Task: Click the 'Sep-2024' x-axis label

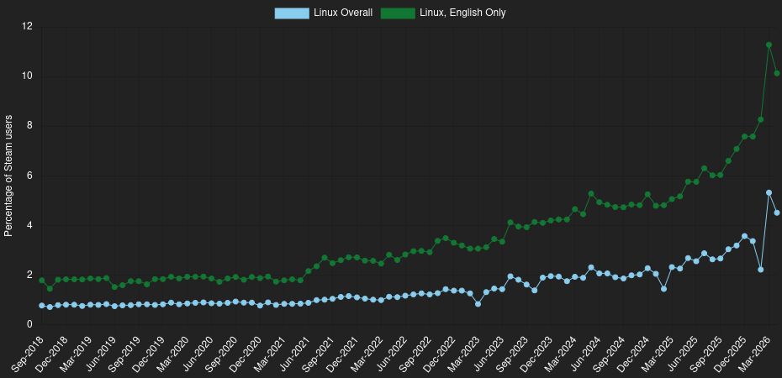Action: (x=609, y=353)
